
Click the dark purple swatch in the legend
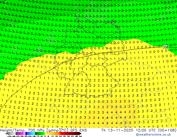click(x=16, y=133)
